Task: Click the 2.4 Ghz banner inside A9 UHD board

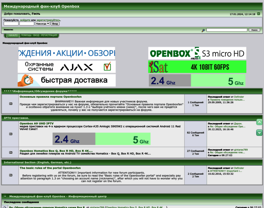Action: 101,139
